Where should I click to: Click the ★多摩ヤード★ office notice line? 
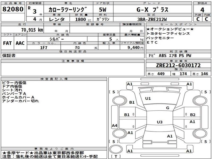click(x=43, y=153)
